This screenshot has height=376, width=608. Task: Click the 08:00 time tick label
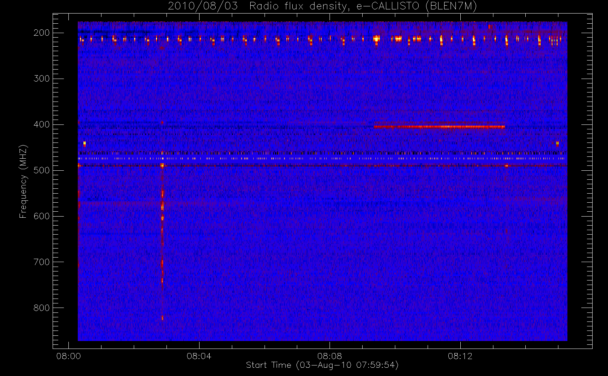pyautogui.click(x=68, y=356)
